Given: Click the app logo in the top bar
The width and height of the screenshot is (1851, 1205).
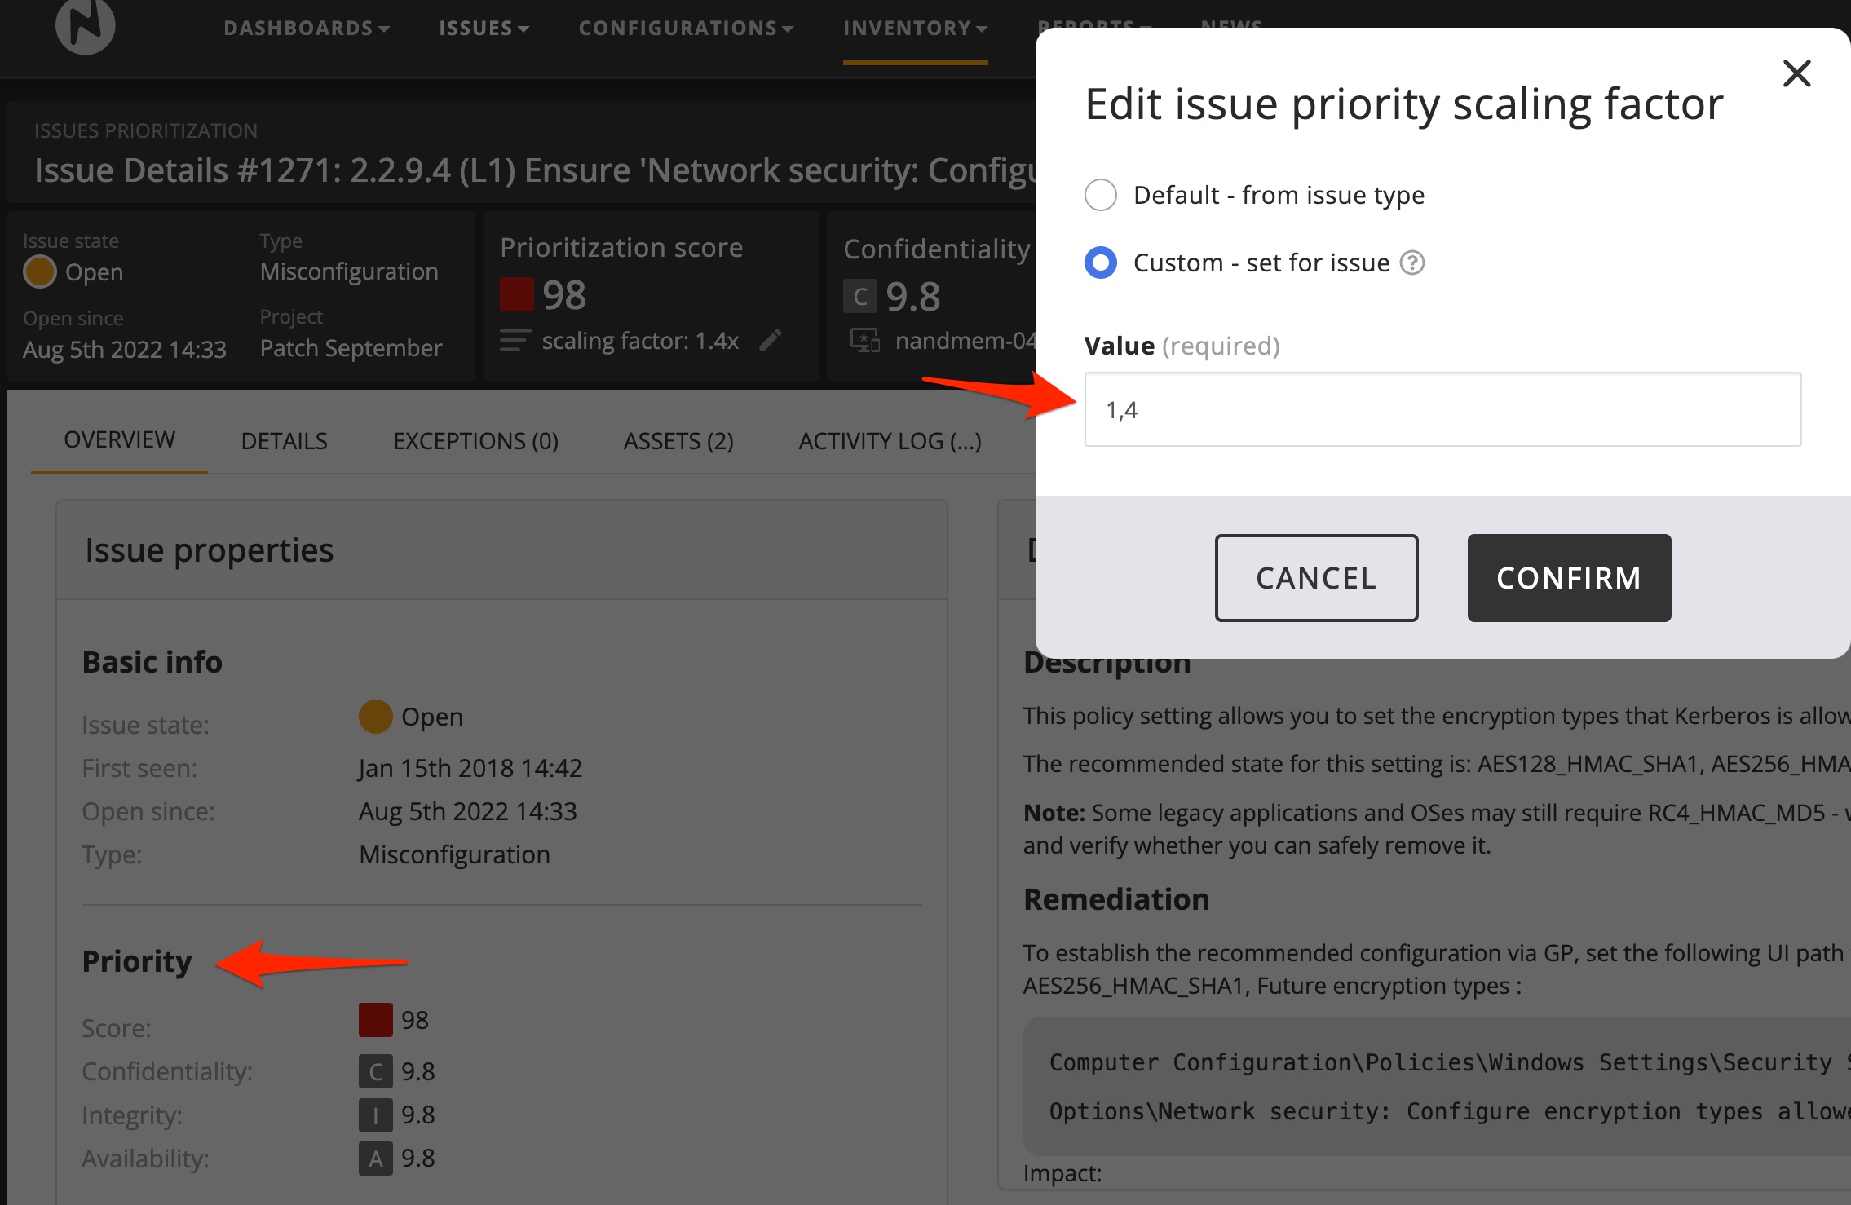Looking at the screenshot, I should point(86,26).
